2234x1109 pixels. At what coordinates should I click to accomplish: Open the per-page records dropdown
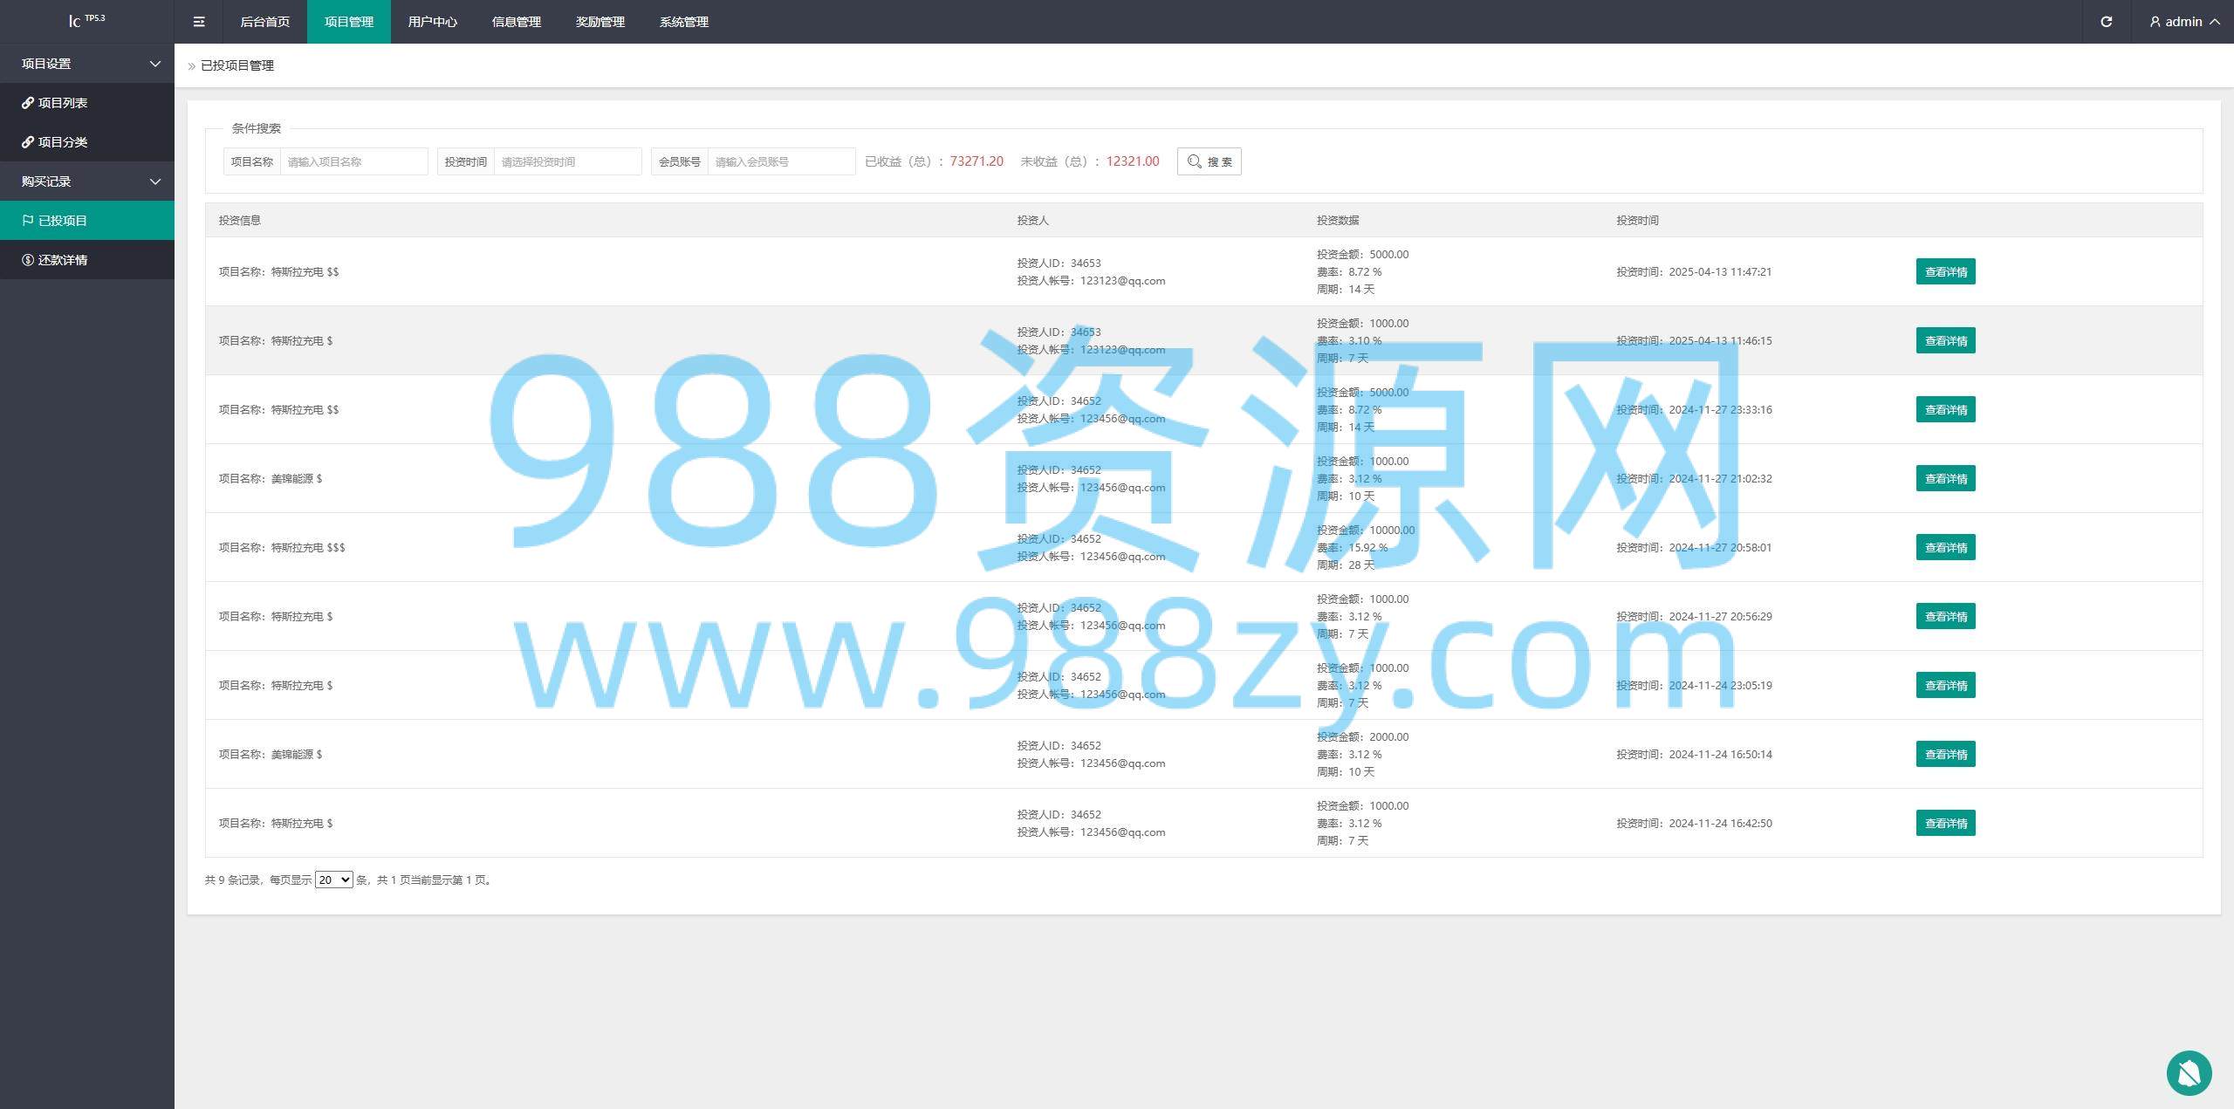pos(333,880)
